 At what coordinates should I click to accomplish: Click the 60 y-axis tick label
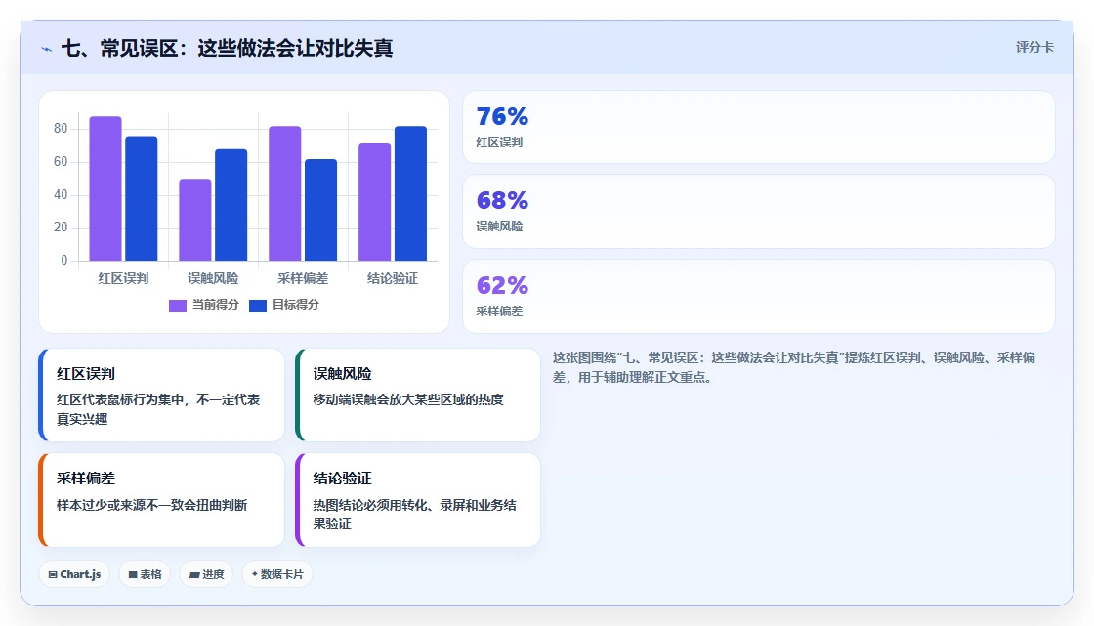tap(61, 162)
